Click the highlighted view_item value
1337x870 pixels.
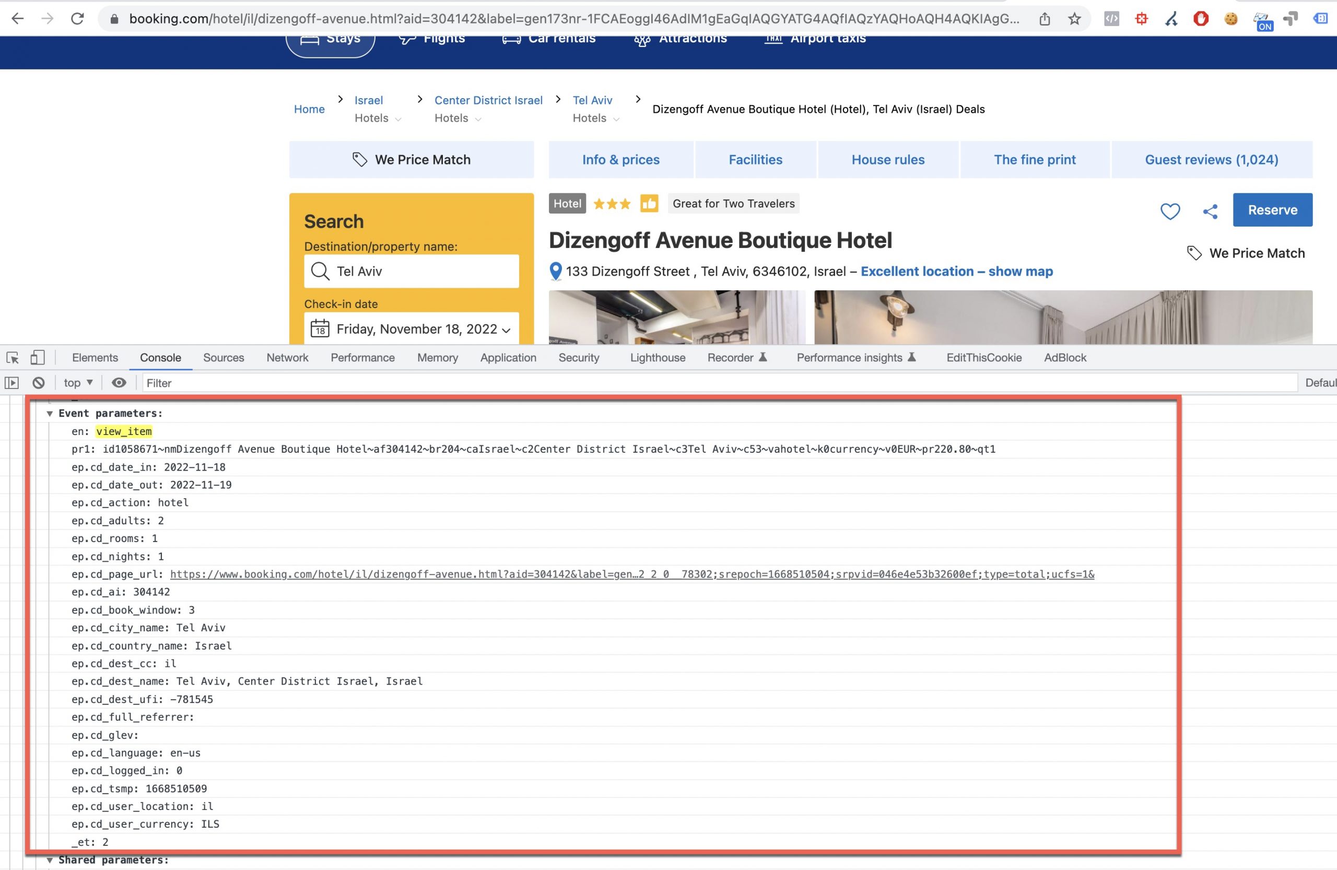124,431
